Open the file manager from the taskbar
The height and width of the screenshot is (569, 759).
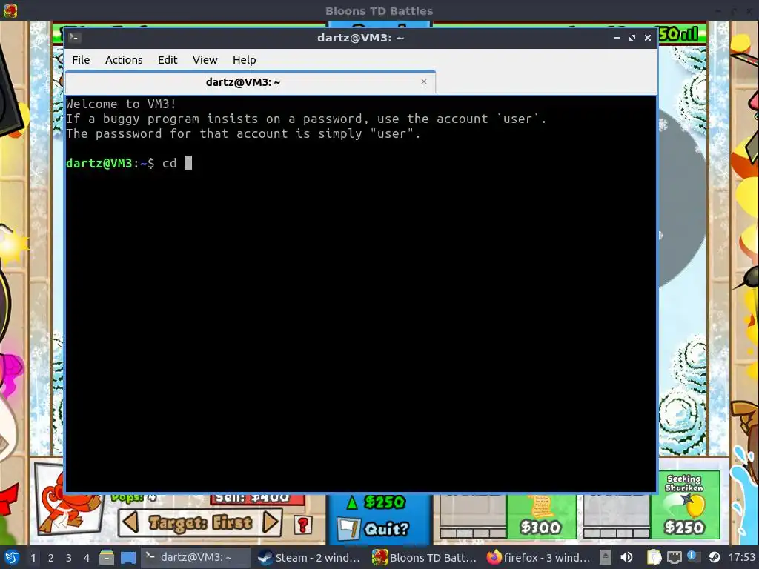pyautogui.click(x=107, y=558)
